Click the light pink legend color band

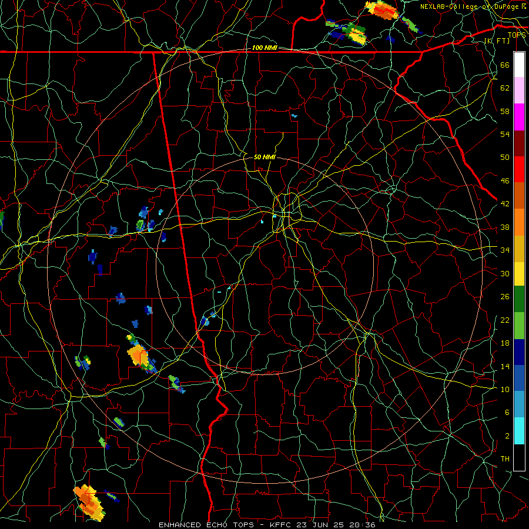point(519,91)
